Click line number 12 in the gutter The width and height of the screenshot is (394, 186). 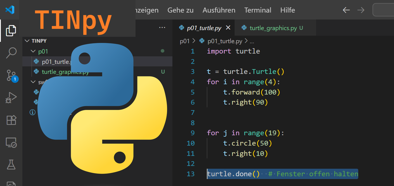190,164
